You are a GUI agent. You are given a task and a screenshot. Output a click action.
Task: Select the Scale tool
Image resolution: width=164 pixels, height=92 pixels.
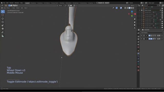[x=3, y=25]
